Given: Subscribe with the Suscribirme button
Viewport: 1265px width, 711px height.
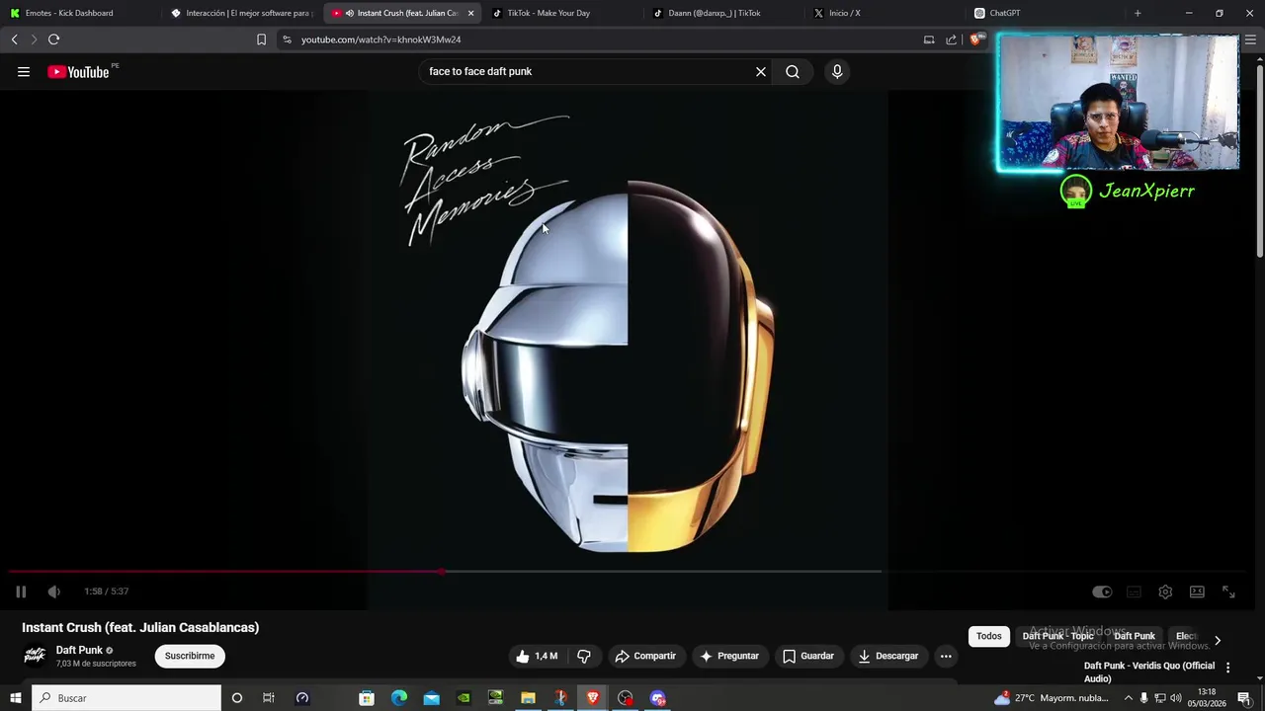Looking at the screenshot, I should click(x=190, y=656).
